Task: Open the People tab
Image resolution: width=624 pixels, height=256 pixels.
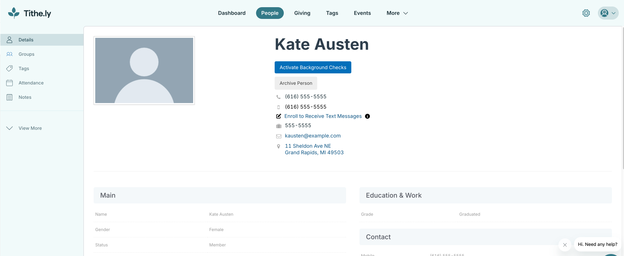Action: 270,13
